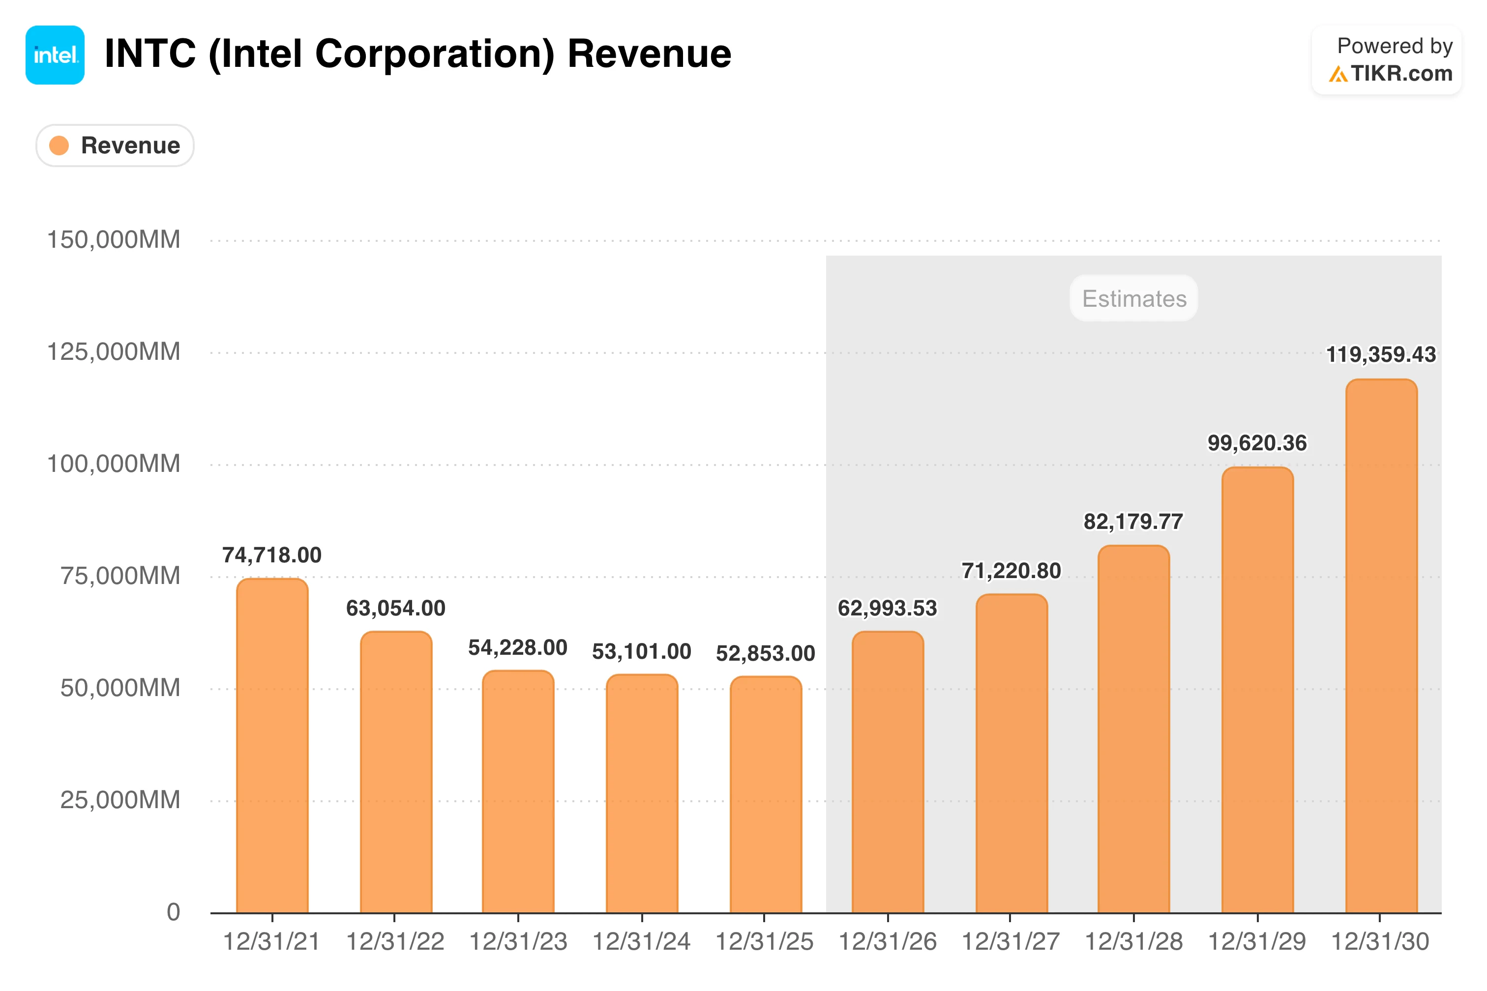Click the 12/31/30 axis date label
Viewport: 1487px width, 991px height.
click(1381, 942)
